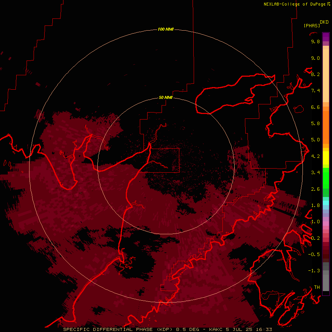This screenshot has width=332, height=332.
Task: Click the 8.2 legend value
Action: point(315,75)
